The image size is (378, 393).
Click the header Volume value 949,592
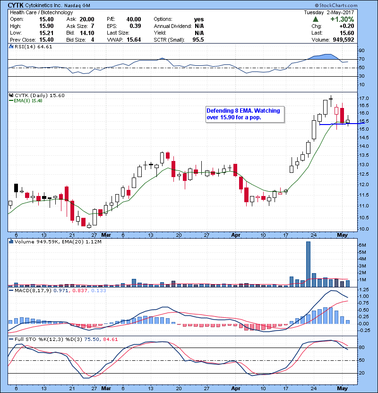[x=344, y=40]
